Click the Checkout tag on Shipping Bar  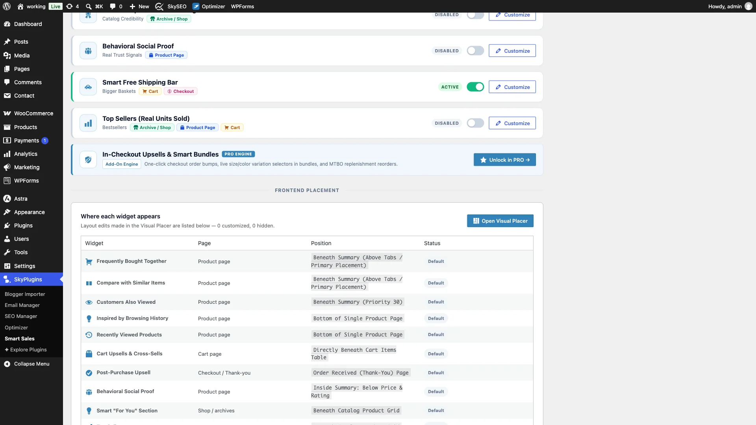(180, 91)
